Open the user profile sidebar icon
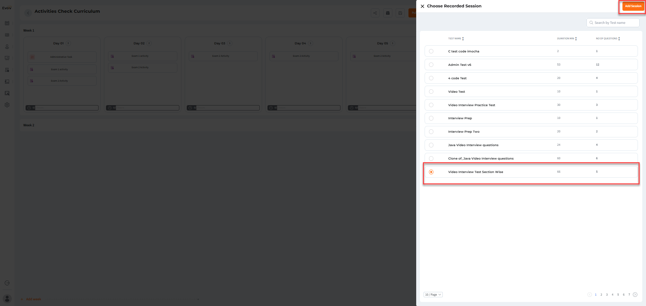The image size is (646, 306). point(7,47)
